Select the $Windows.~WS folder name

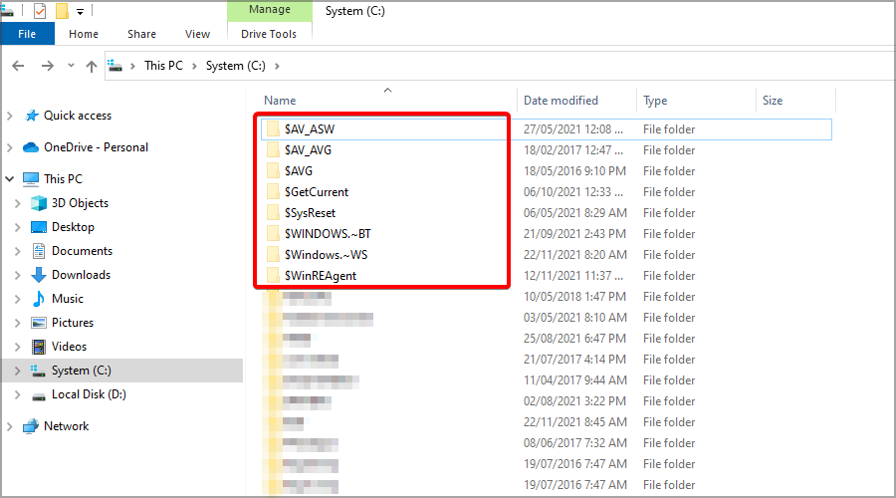[327, 255]
